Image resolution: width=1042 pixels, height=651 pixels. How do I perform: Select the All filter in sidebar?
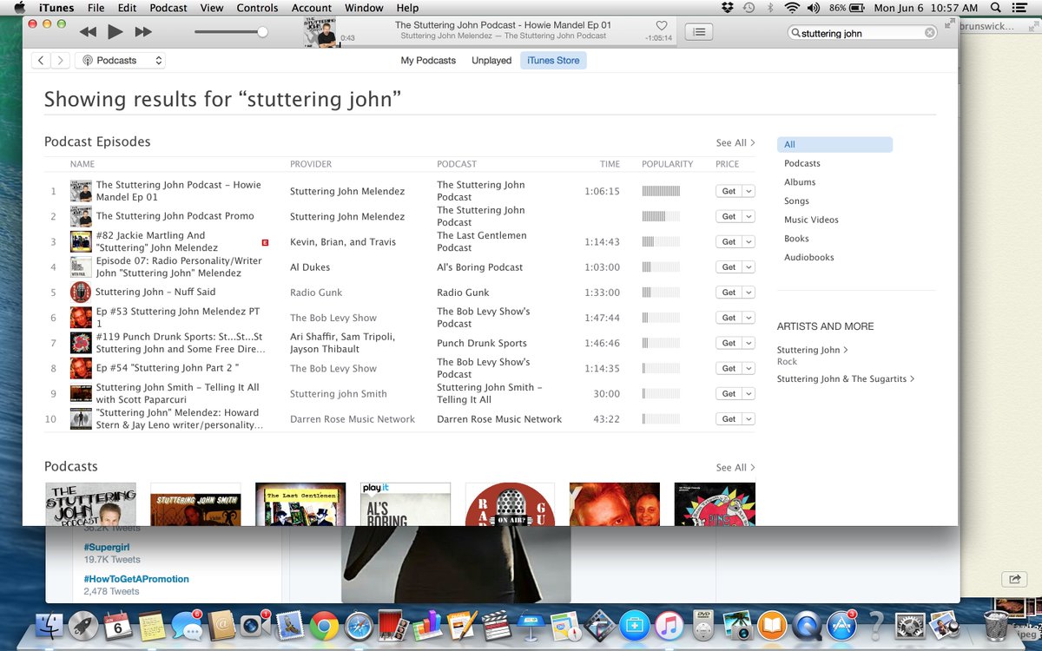(x=834, y=145)
